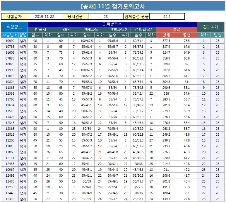Screen dimensions: 226x203
Task: Click student number 10990
Action: [x=10, y=41]
